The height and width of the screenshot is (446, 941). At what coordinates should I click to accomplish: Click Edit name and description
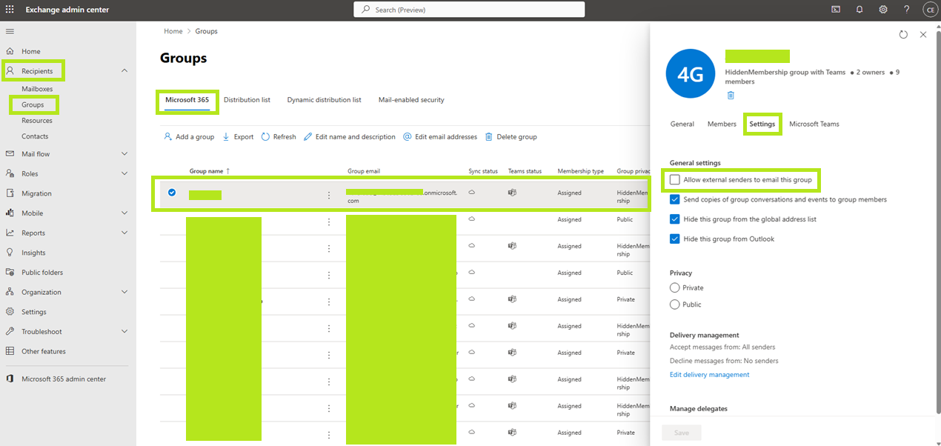(349, 137)
